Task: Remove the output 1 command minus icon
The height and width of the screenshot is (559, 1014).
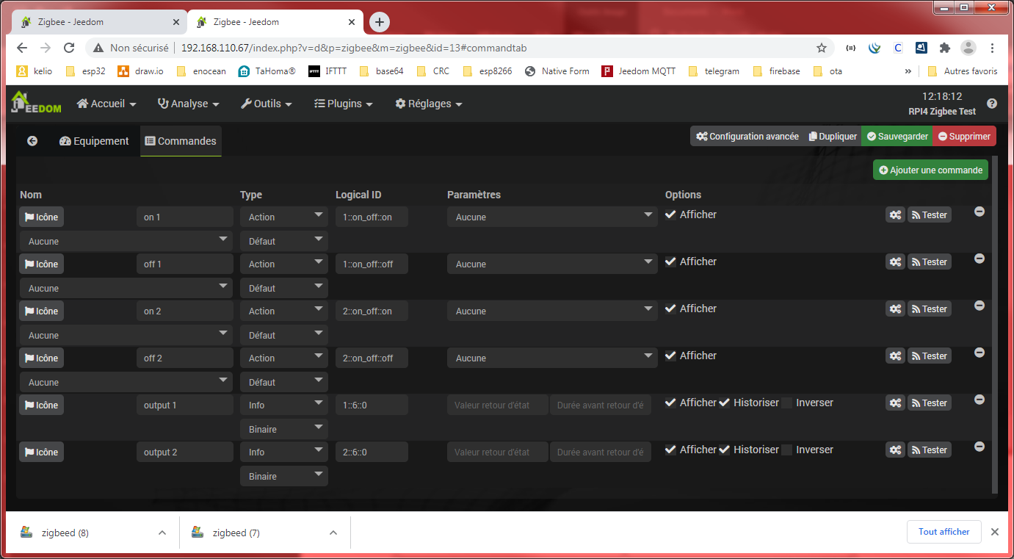Action: tap(979, 400)
